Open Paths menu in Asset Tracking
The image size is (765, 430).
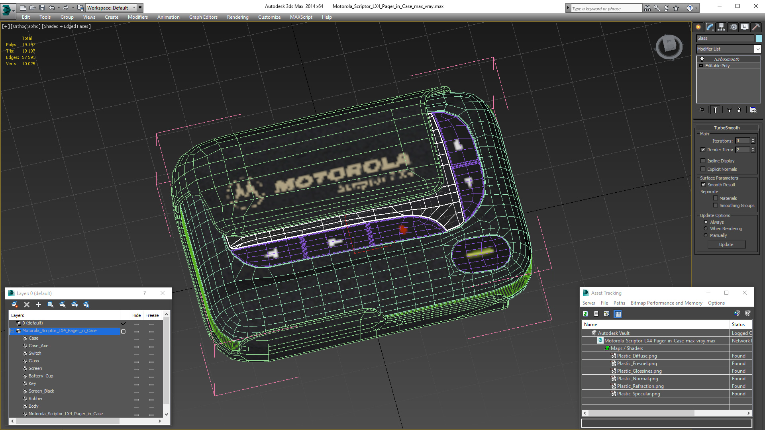(619, 303)
